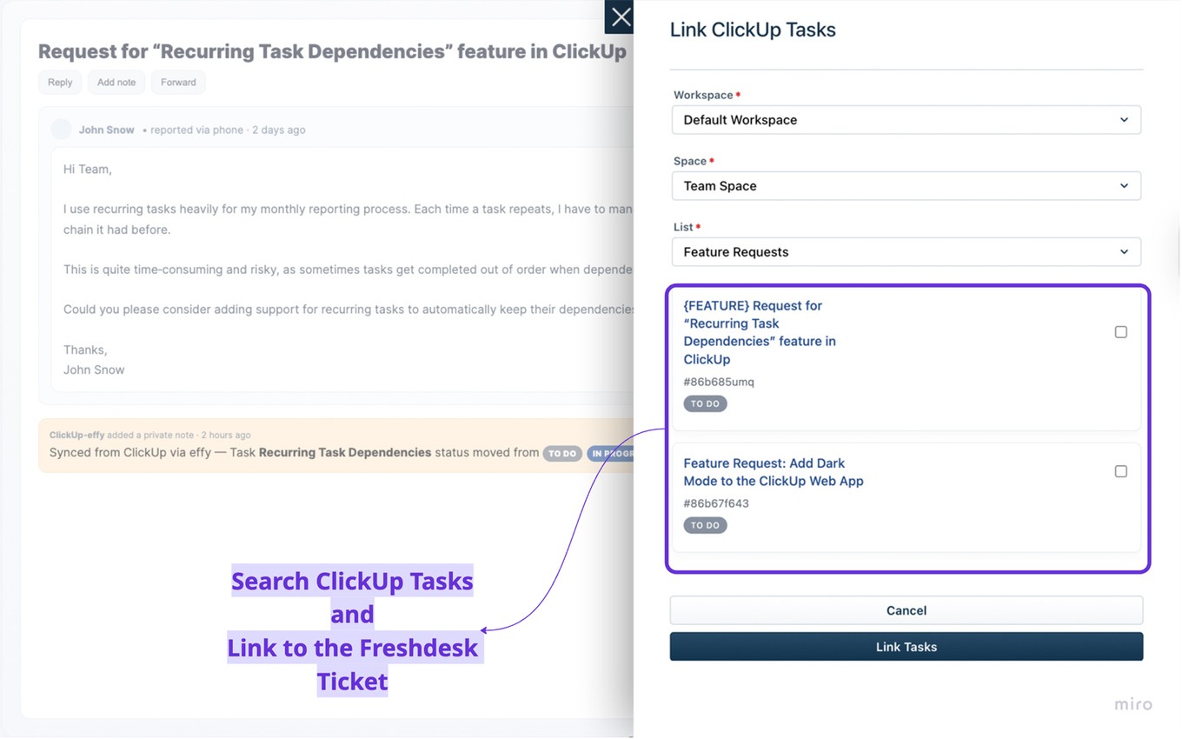Click the miro watermark
Image resolution: width=1182 pixels, height=739 pixels.
click(1132, 704)
